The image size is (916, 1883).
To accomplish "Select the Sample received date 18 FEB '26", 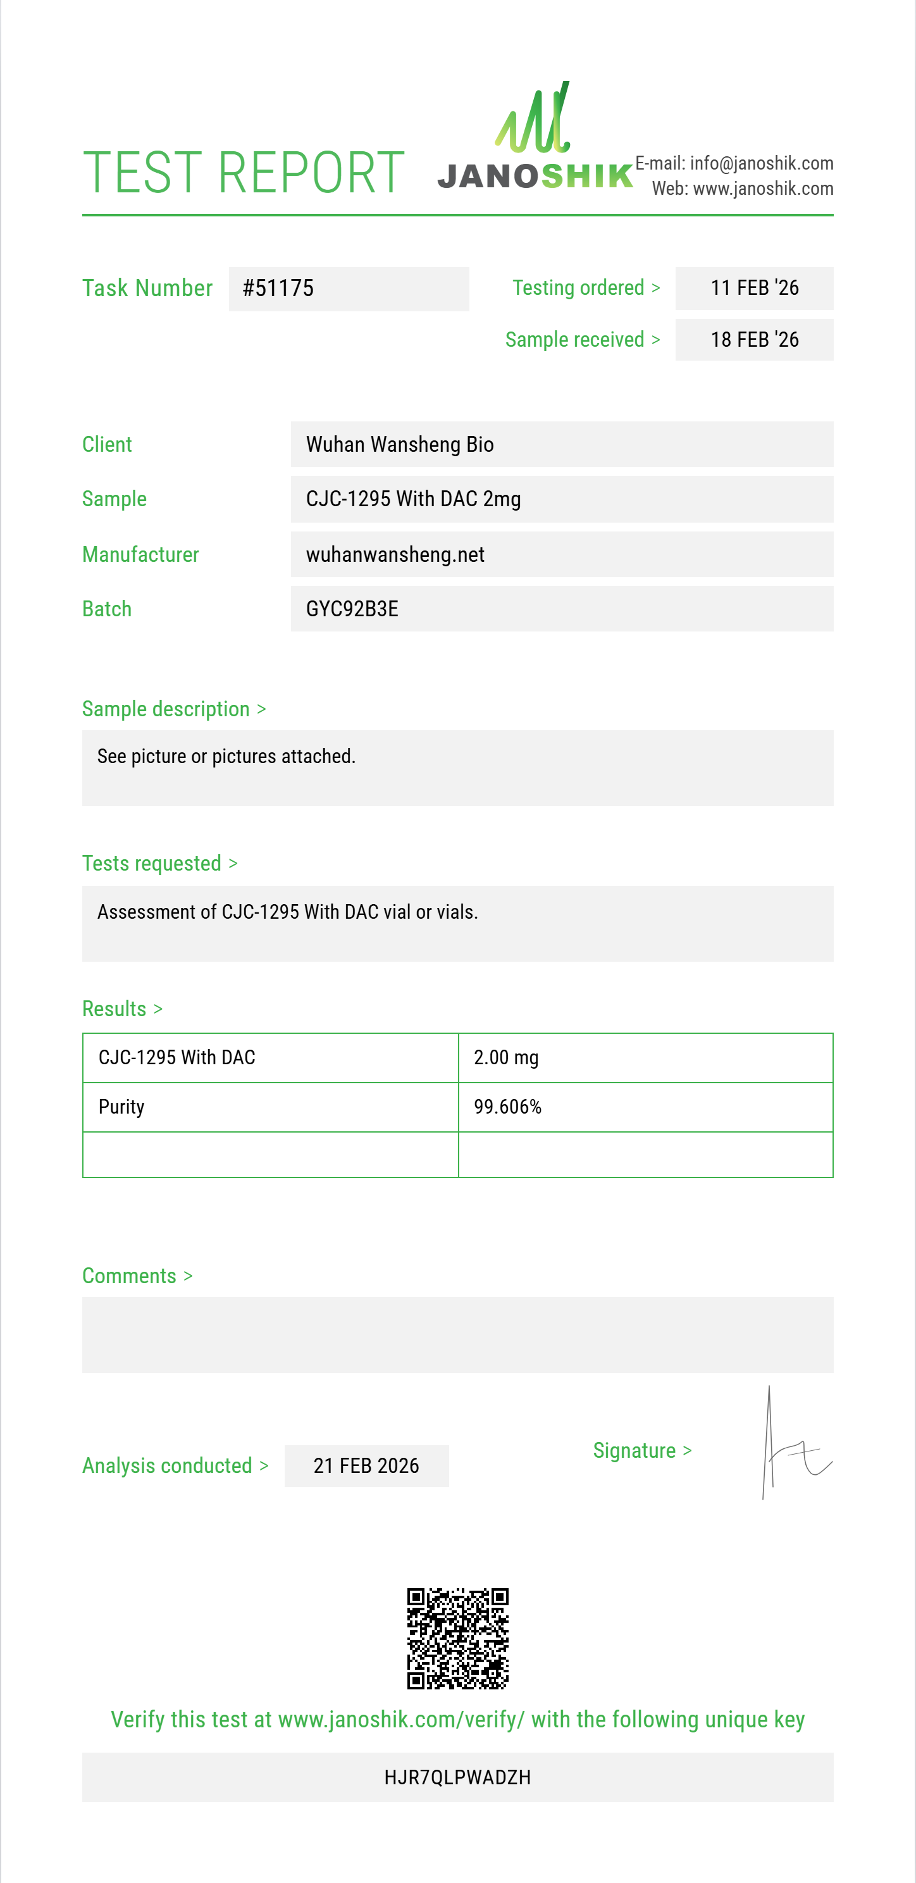I will (x=753, y=340).
